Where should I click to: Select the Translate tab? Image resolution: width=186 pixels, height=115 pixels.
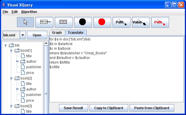tap(76, 33)
